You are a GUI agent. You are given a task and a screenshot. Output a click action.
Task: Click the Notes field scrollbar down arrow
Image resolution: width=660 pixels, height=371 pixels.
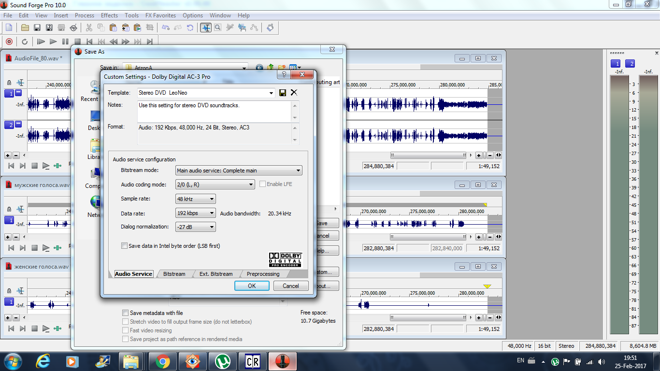pyautogui.click(x=296, y=118)
